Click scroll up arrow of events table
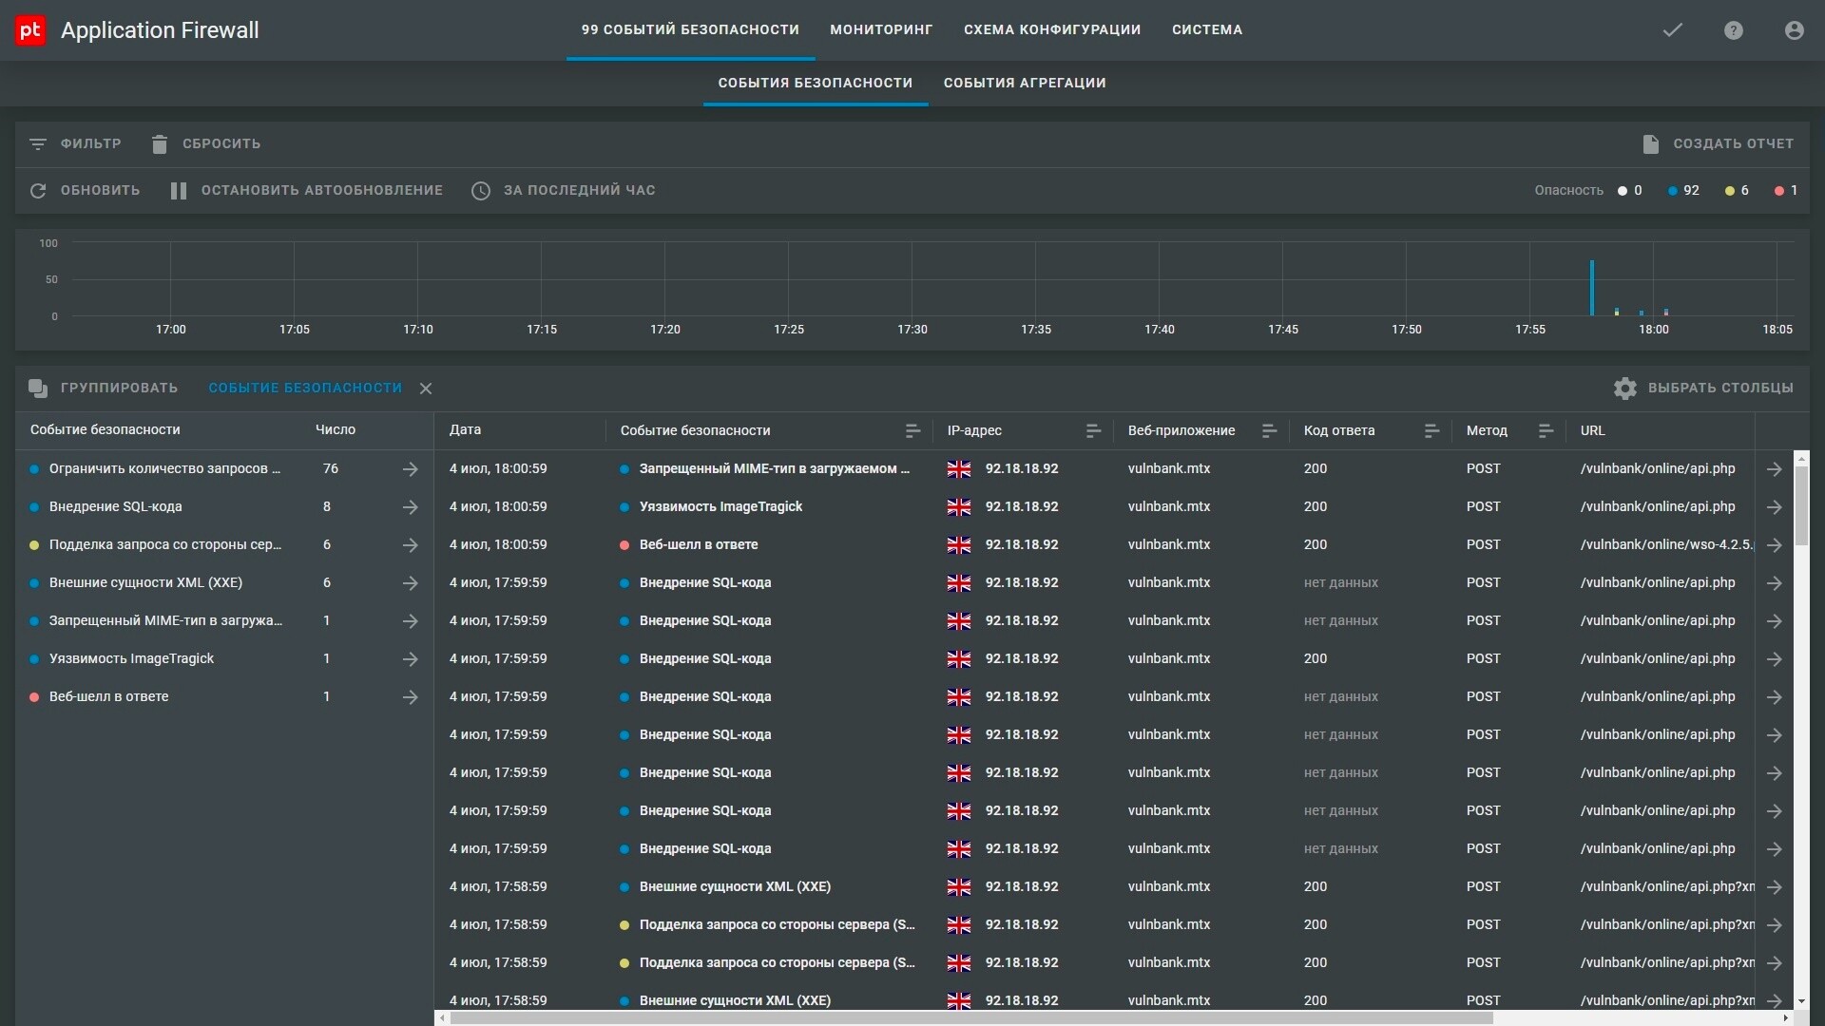 coord(1801,458)
